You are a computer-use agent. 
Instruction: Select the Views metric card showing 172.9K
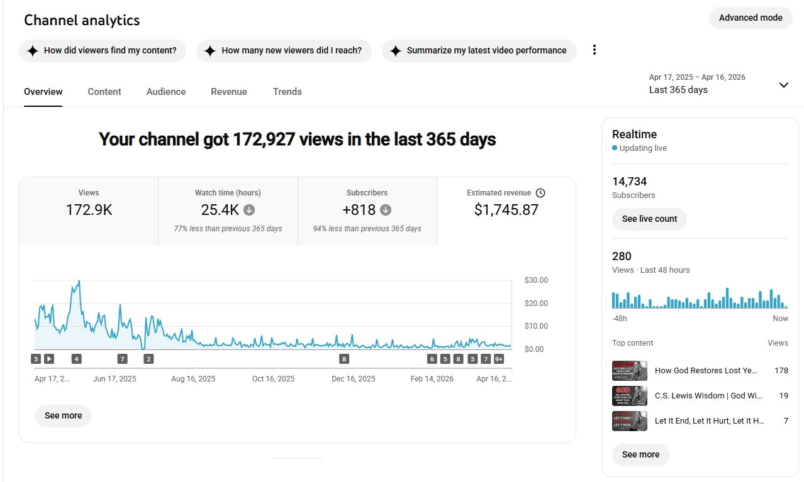tap(89, 211)
